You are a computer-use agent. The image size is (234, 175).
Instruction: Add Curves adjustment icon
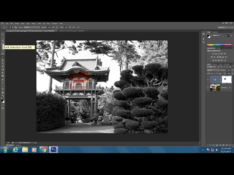[219, 54]
